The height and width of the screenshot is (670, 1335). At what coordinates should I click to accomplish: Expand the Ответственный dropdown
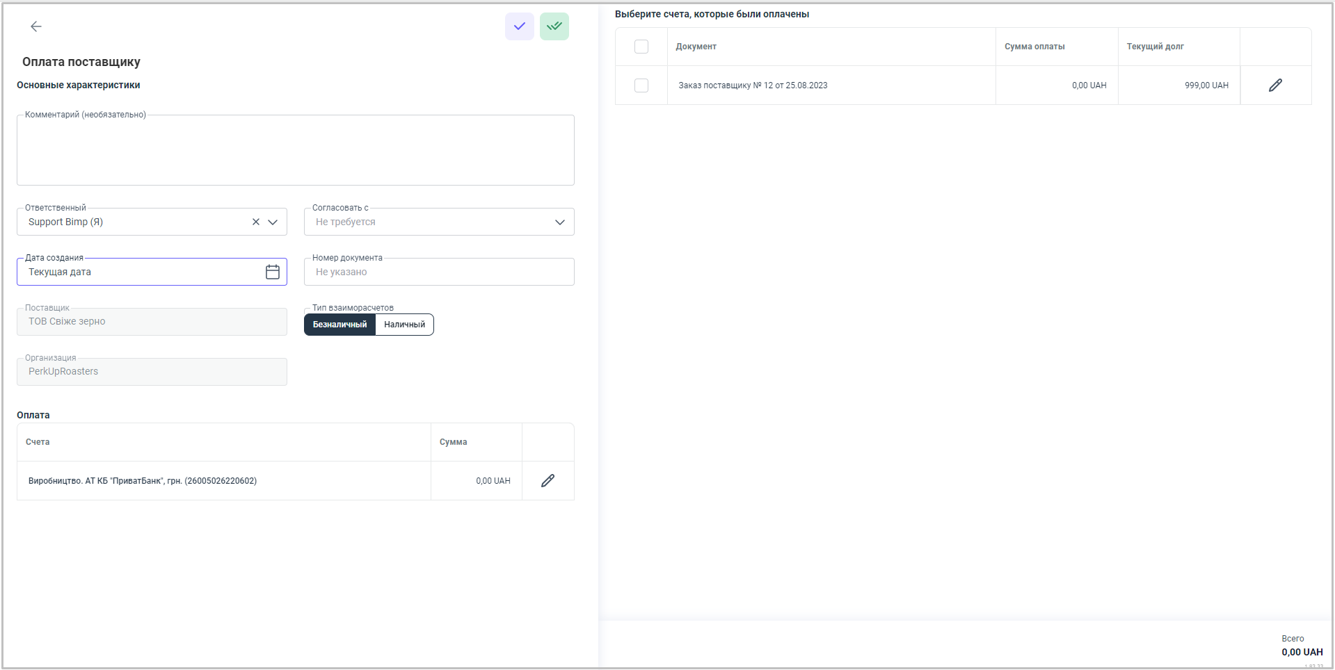pos(273,222)
